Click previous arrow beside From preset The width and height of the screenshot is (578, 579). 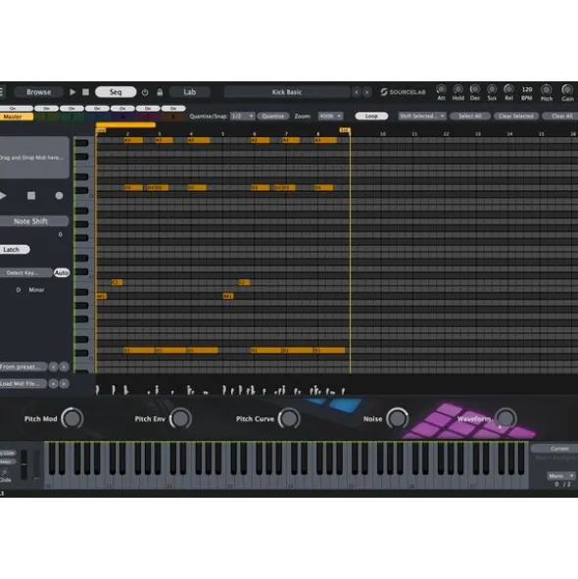54,366
